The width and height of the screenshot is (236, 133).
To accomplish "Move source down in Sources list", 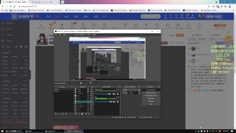I will coord(89,114).
